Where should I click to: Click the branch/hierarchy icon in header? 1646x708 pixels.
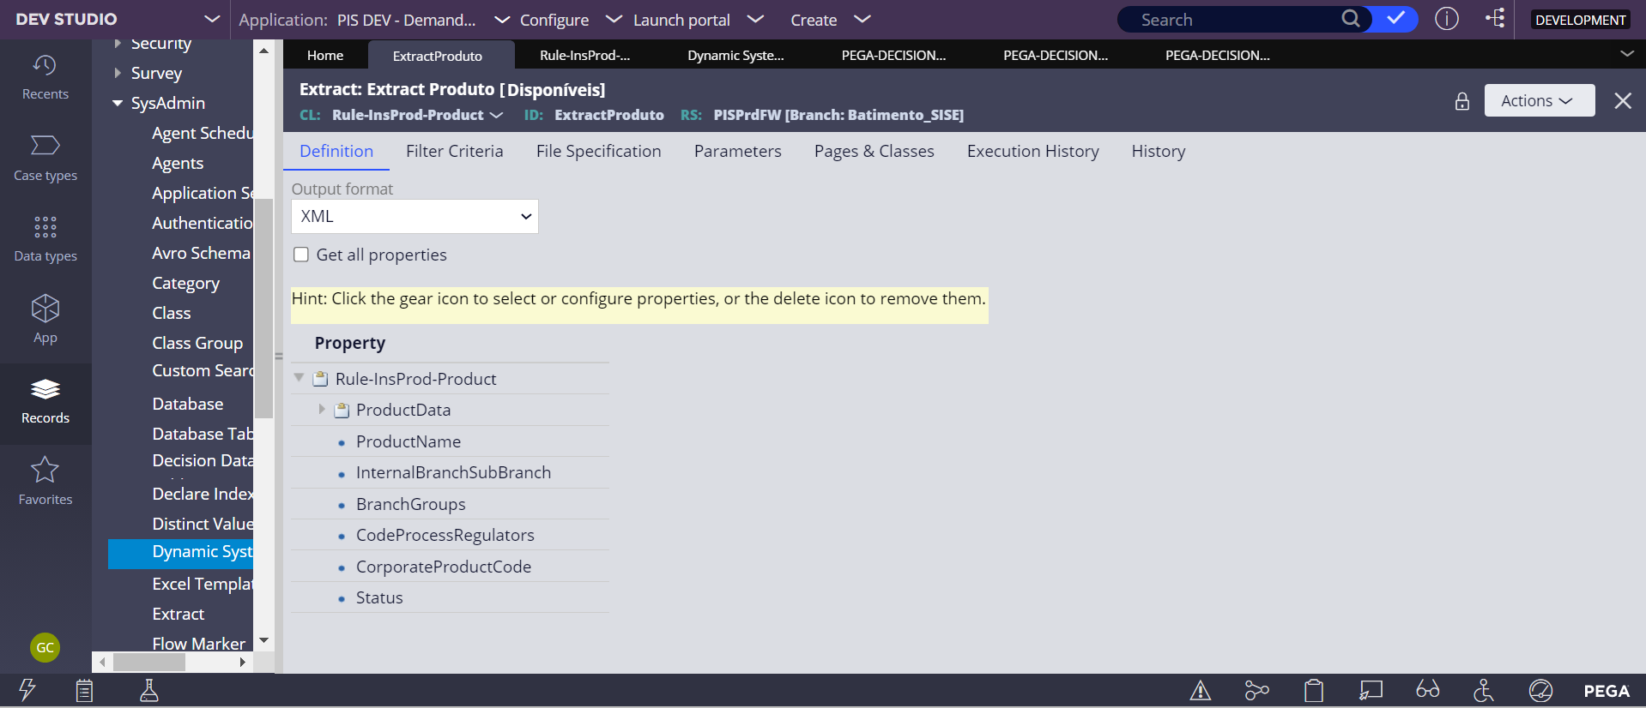click(1495, 19)
